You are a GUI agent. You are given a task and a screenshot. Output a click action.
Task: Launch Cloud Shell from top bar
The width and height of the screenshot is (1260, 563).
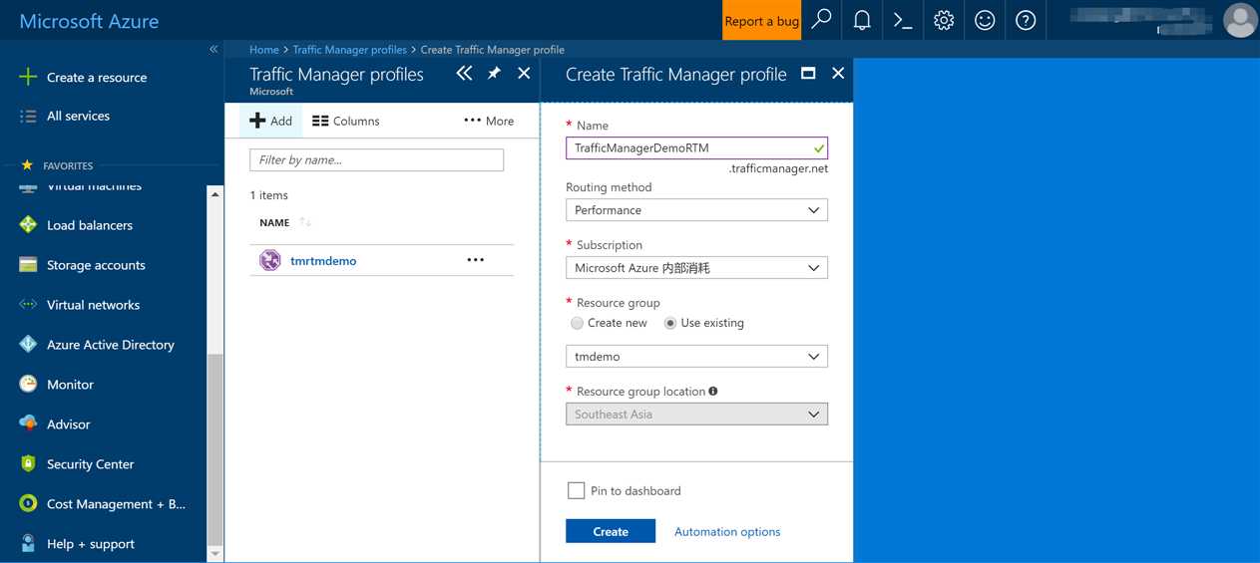(903, 20)
